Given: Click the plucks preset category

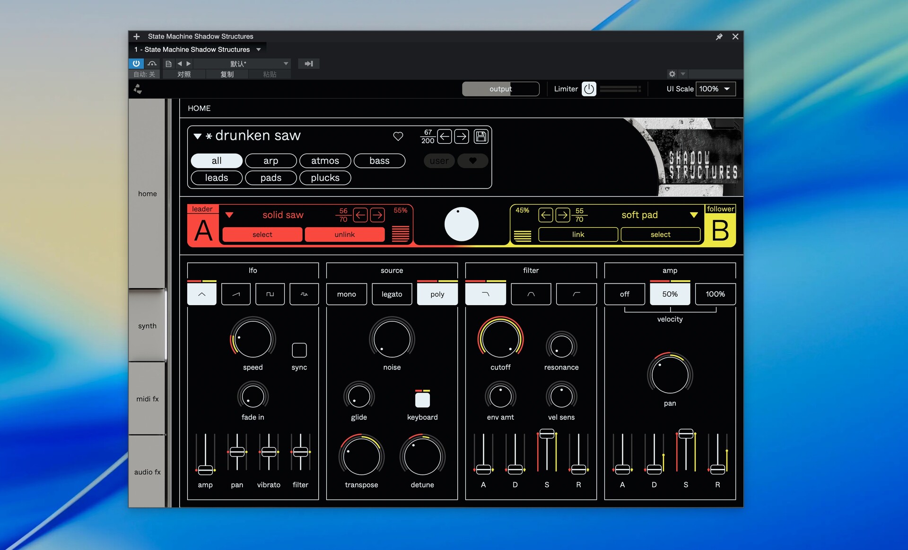Looking at the screenshot, I should click(325, 178).
